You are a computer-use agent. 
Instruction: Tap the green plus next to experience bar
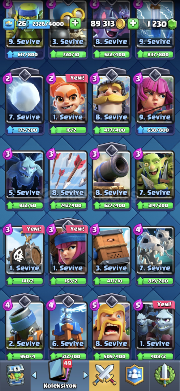point(75,24)
